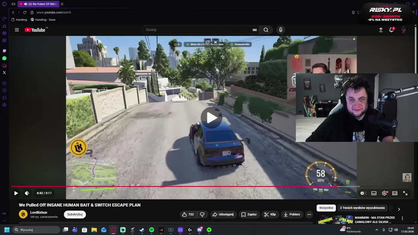The height and width of the screenshot is (235, 418).
Task: Open tab islands workspace icon
Action: 13,4
